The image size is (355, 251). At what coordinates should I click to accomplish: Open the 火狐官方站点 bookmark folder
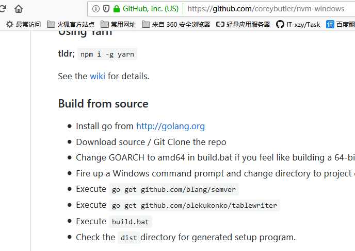tap(70, 24)
